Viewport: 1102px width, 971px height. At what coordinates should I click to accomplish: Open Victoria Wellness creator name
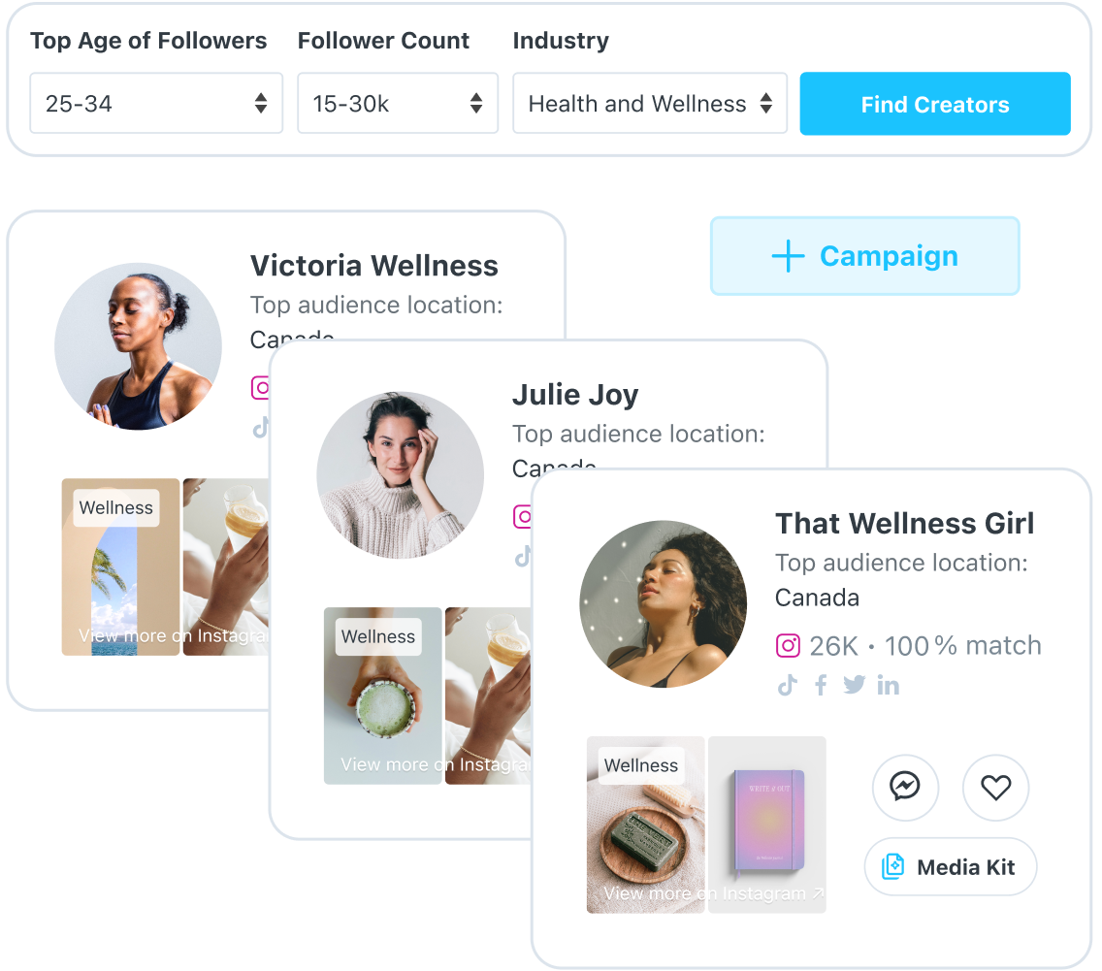tap(373, 266)
